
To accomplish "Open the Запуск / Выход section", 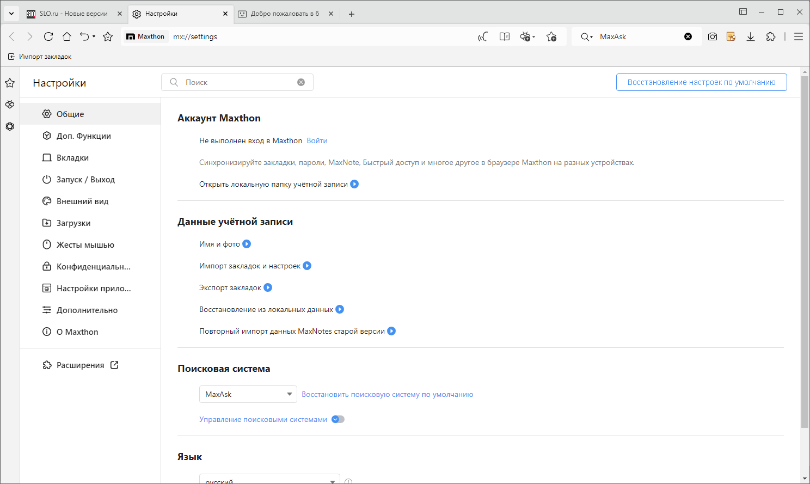I will [90, 179].
